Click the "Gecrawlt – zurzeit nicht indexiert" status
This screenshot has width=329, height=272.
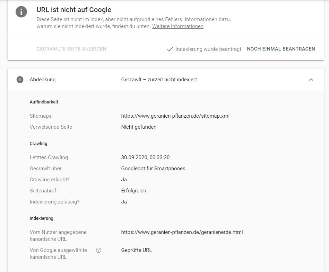159,80
